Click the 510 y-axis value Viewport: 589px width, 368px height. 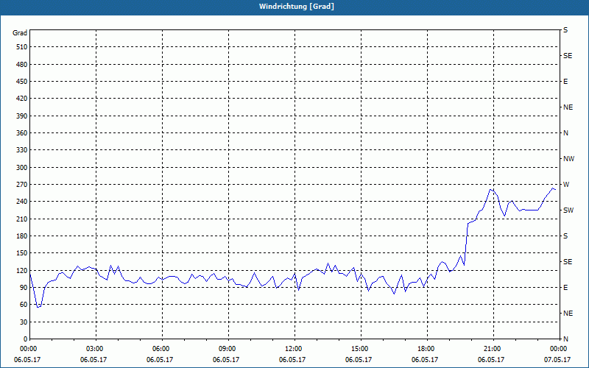(x=23, y=47)
